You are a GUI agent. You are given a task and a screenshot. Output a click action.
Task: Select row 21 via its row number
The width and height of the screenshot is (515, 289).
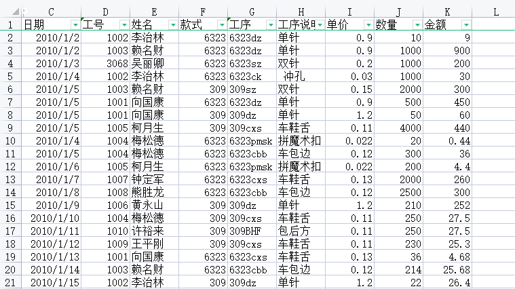tap(10, 282)
